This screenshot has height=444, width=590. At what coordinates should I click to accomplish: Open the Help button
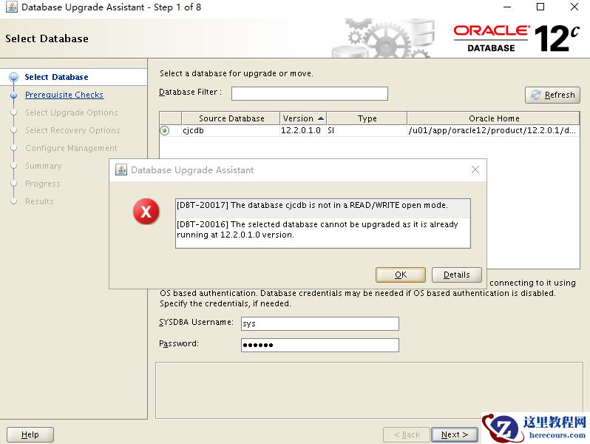click(30, 434)
